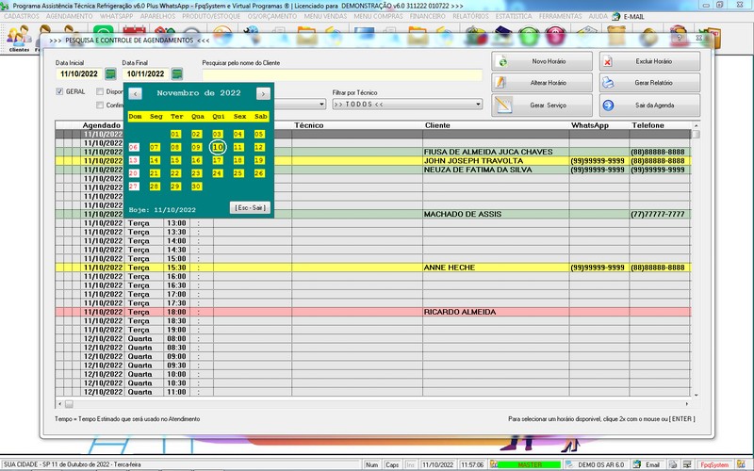Toggle the Dispon... checkbox

point(100,91)
